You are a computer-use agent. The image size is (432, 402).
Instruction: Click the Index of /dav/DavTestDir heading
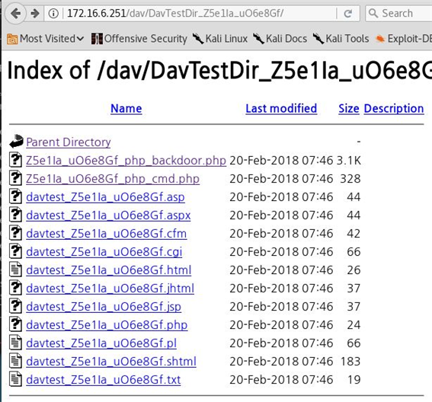tap(219, 71)
